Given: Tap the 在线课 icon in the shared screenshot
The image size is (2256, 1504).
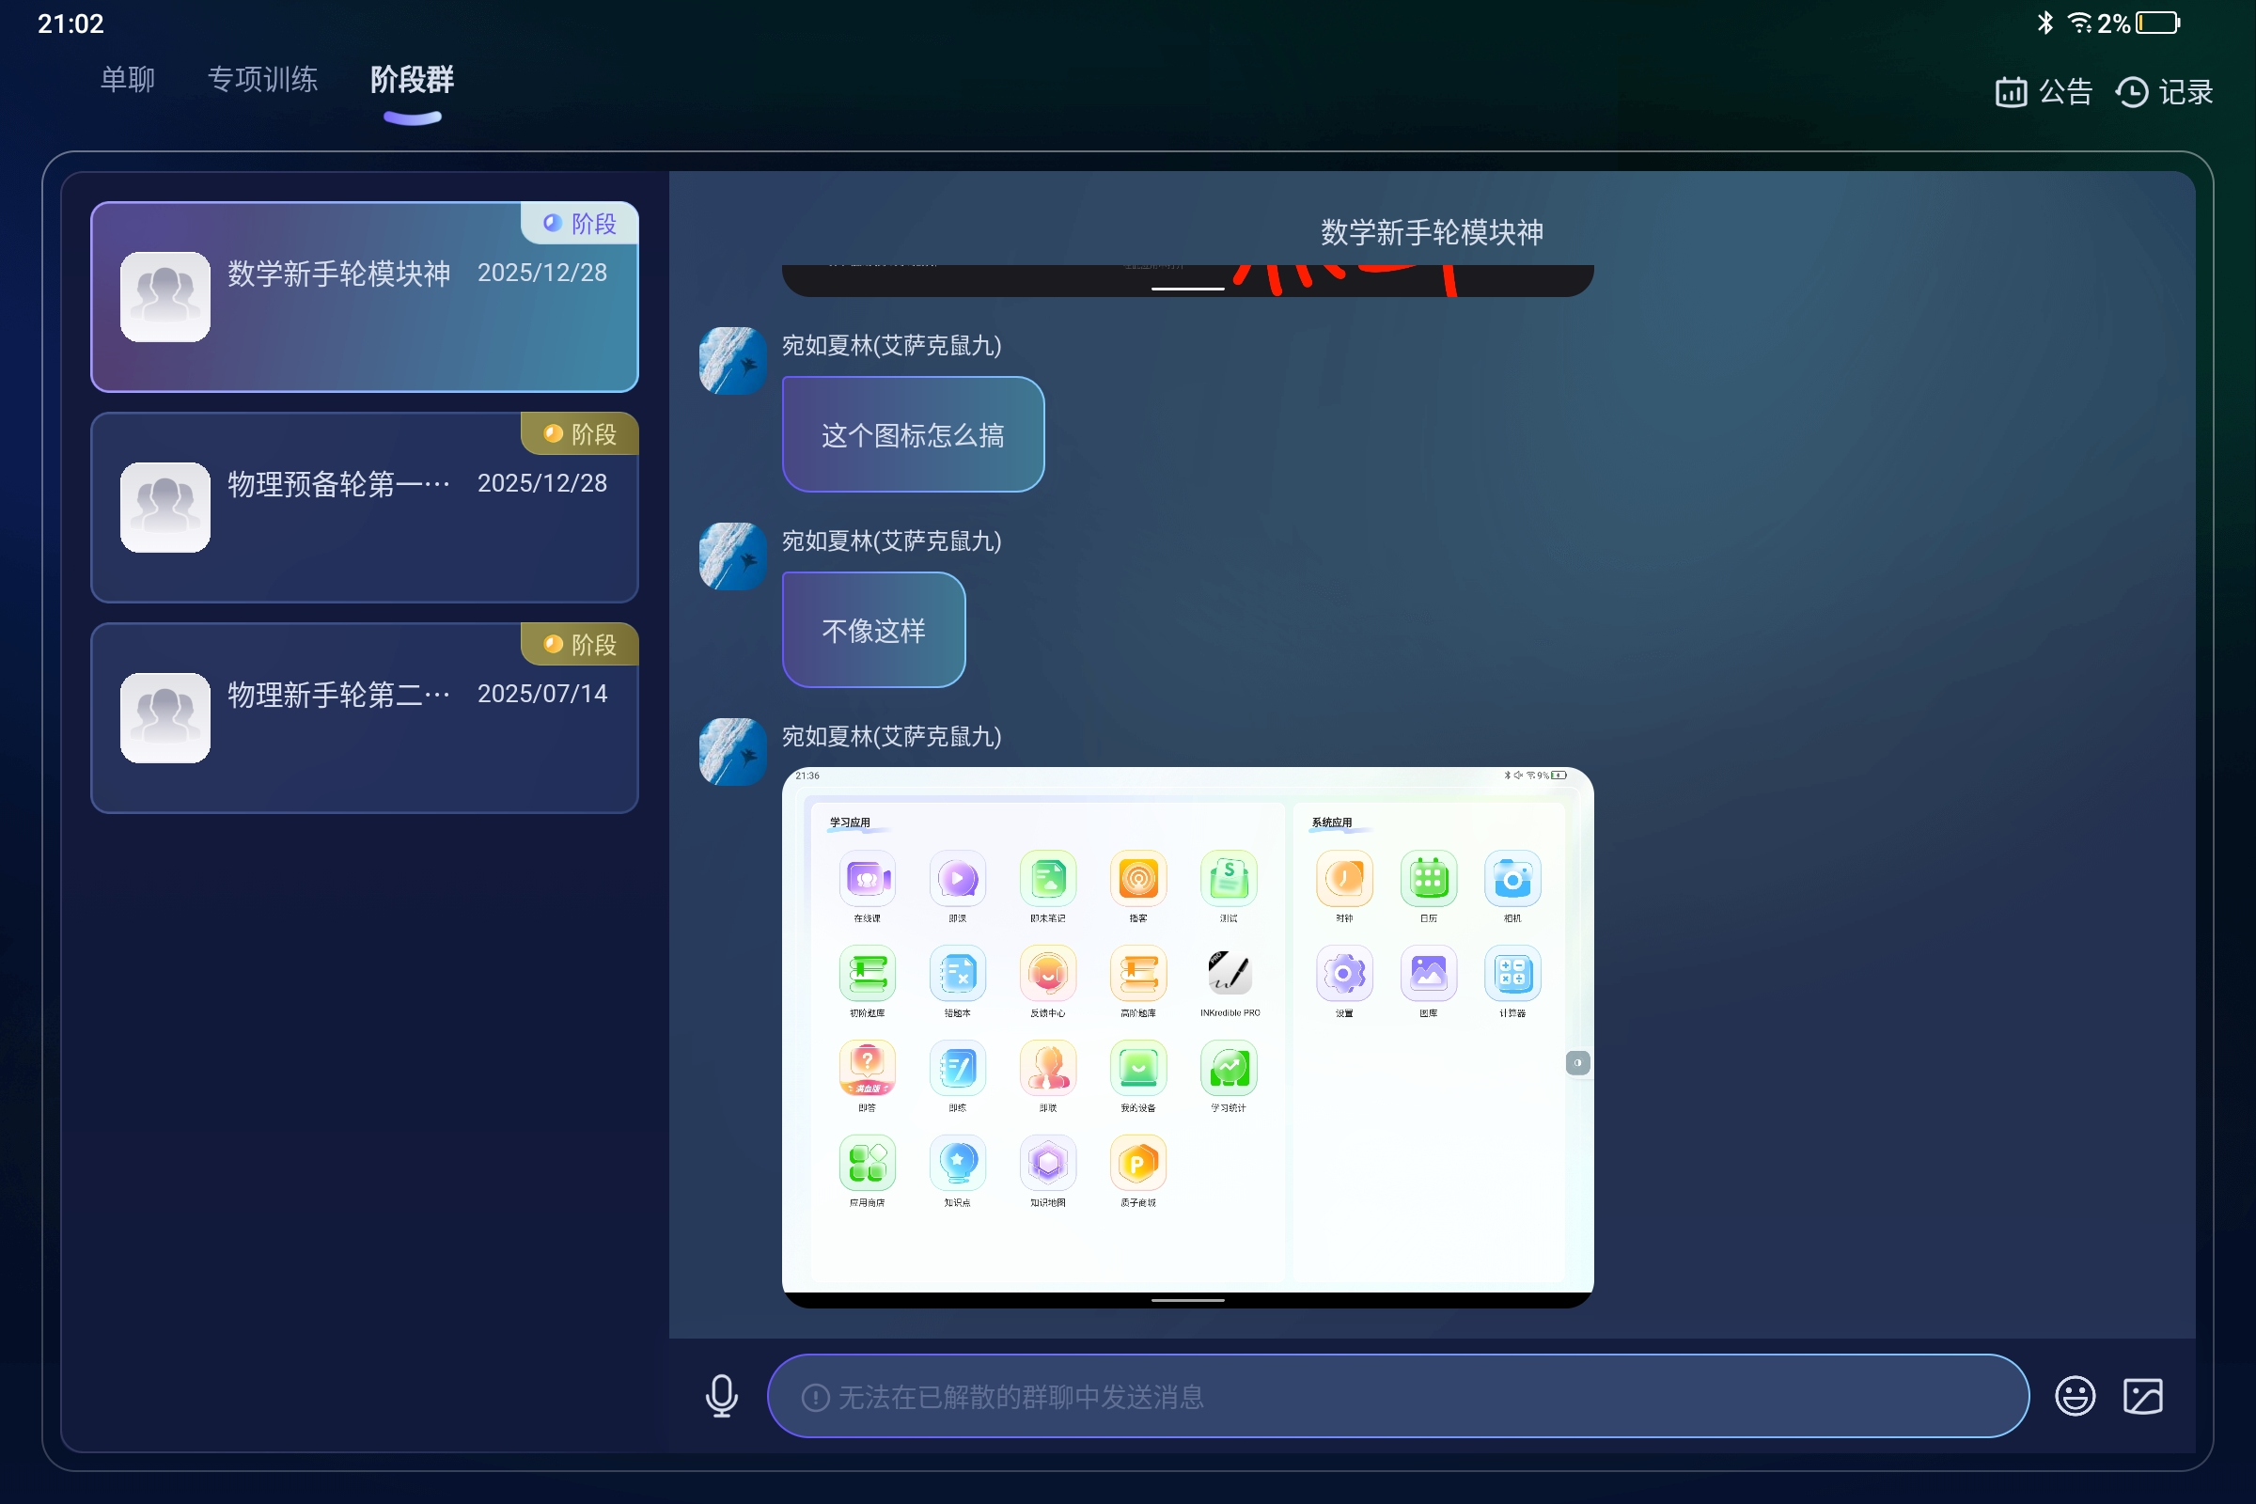Looking at the screenshot, I should click(x=866, y=879).
